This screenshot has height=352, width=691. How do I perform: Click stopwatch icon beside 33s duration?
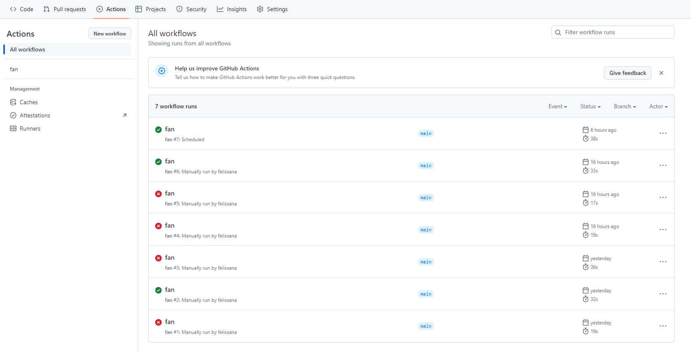pos(586,170)
